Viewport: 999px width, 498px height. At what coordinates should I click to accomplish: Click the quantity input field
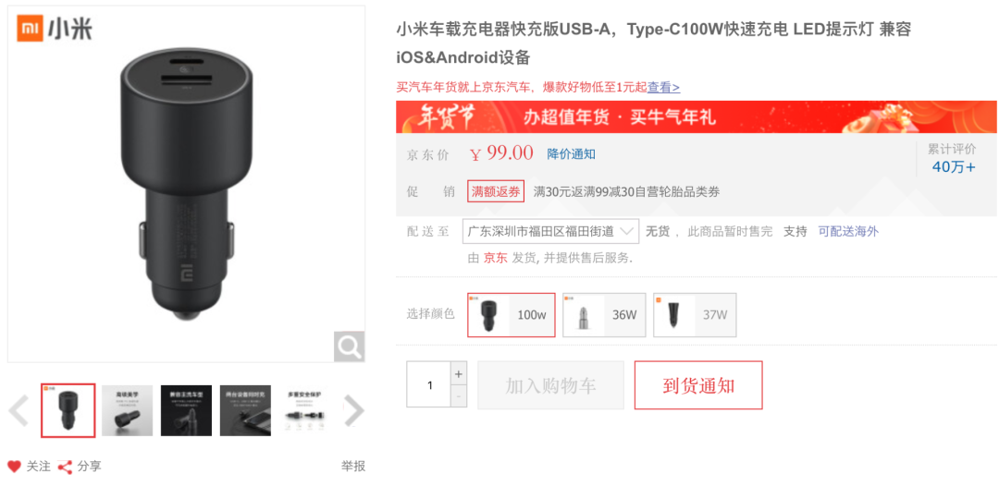pyautogui.click(x=429, y=384)
